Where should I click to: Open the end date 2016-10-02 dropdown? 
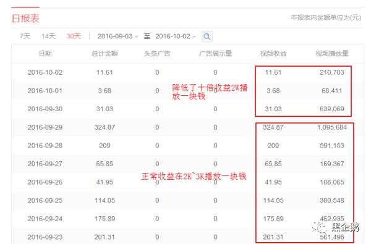click(x=176, y=36)
